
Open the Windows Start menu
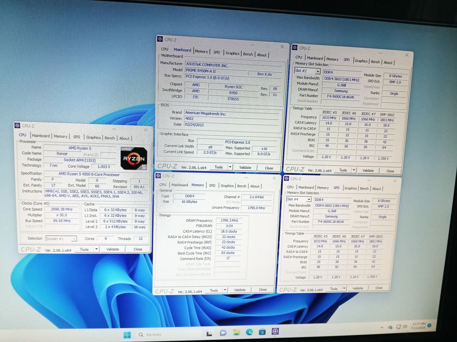(127, 335)
